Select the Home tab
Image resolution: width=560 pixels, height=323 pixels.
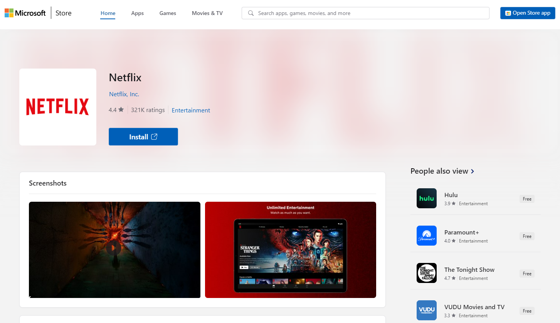[108, 13]
